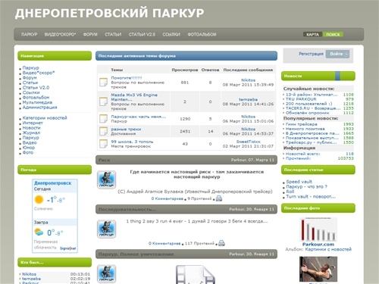Open Roll article link

(x=290, y=192)
